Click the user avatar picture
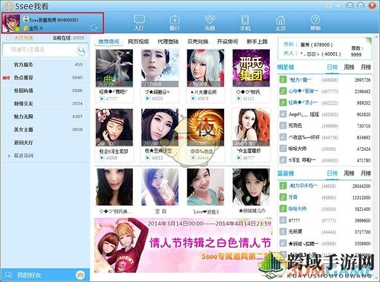The image size is (380, 282). click(11, 23)
